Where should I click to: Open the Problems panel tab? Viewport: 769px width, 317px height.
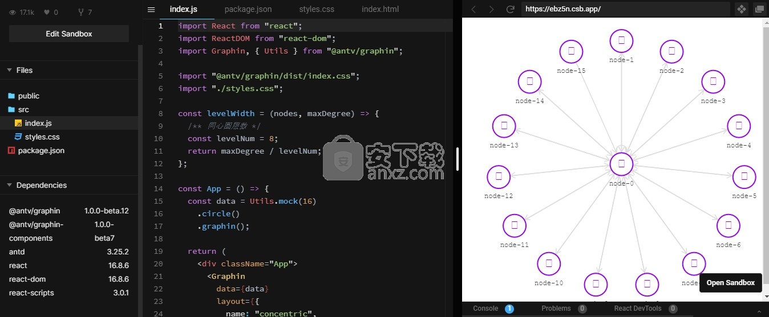(556, 308)
